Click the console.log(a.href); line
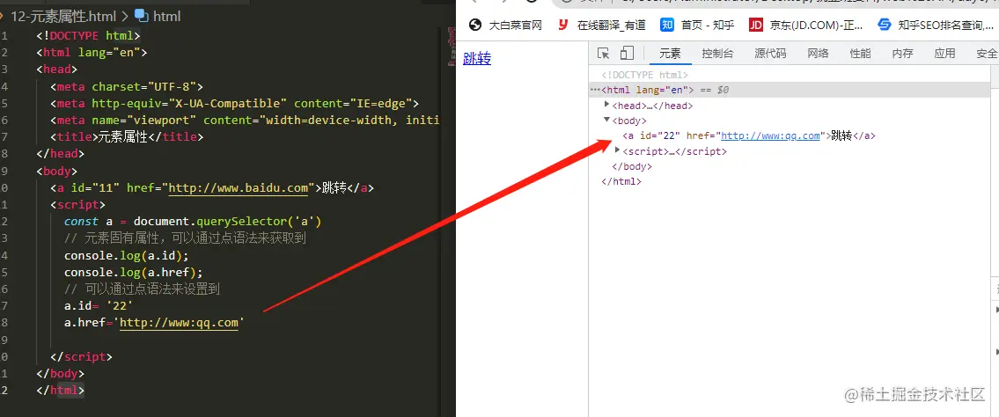This screenshot has width=999, height=417. click(x=134, y=272)
